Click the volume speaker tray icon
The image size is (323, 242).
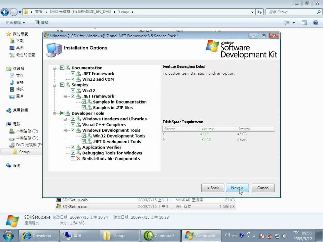click(x=285, y=236)
